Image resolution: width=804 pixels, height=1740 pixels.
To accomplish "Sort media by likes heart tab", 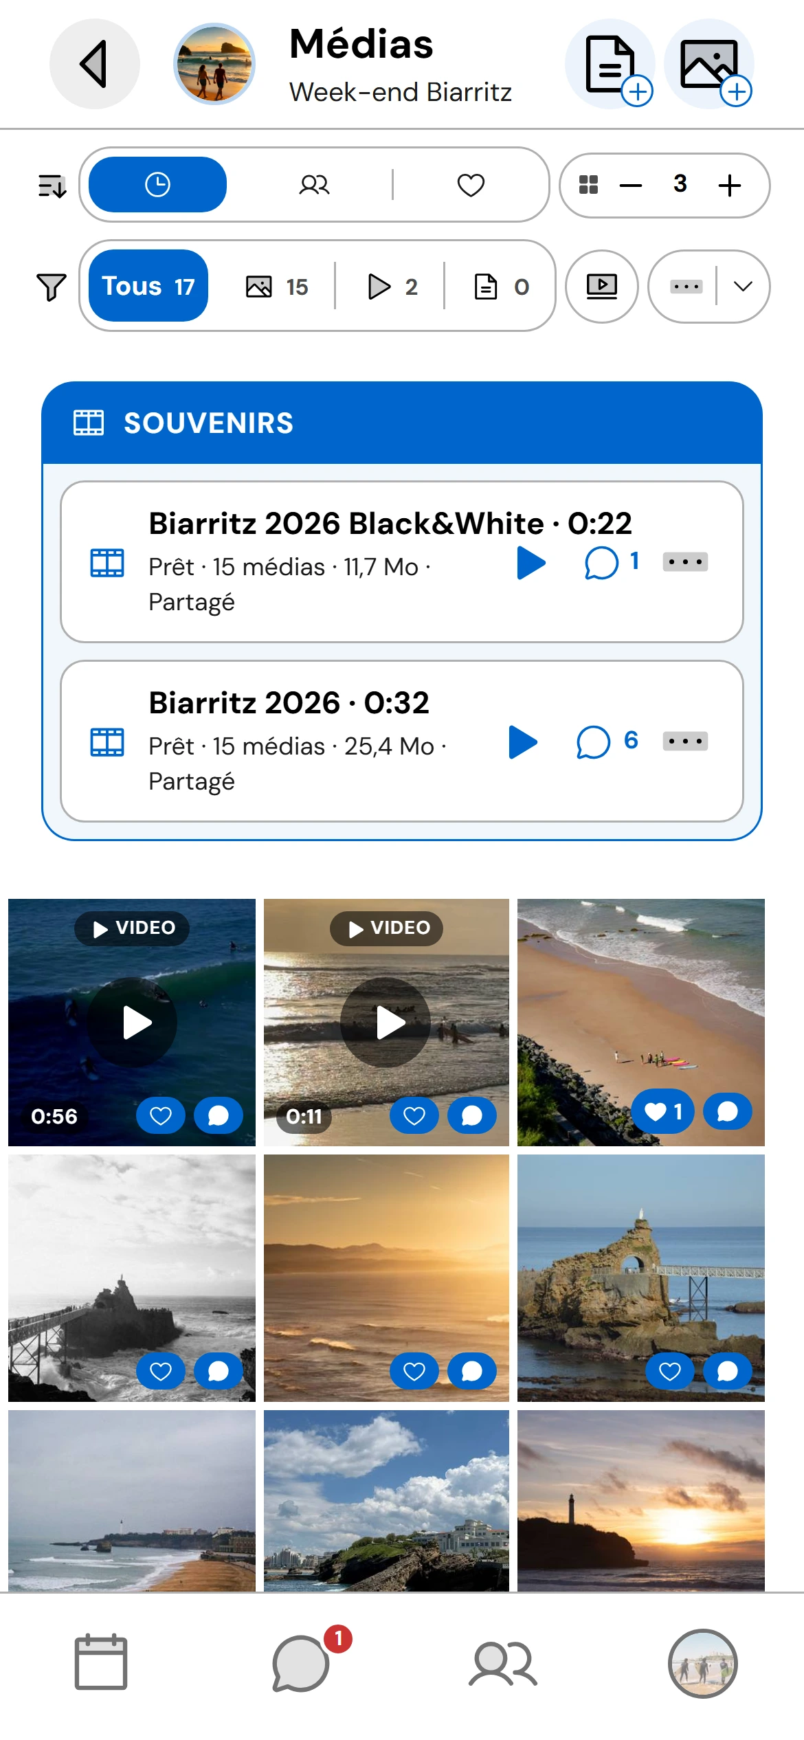I will (x=471, y=185).
